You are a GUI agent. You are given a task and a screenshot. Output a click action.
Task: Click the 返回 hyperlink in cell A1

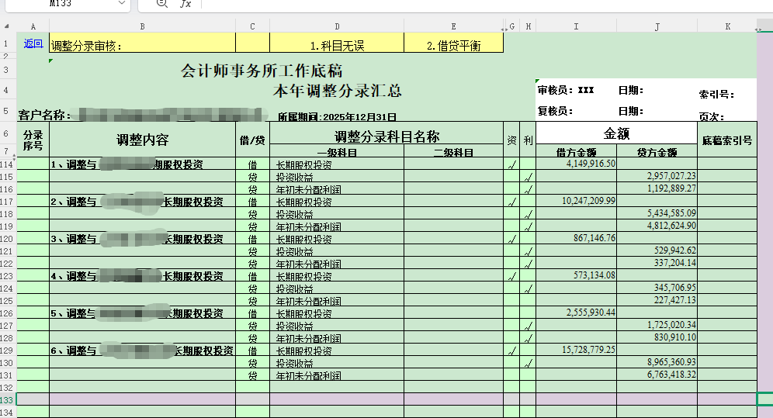point(33,44)
